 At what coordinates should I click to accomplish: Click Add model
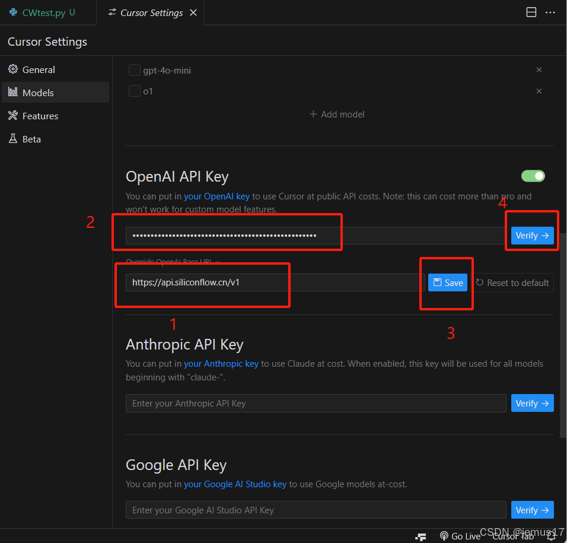(337, 115)
